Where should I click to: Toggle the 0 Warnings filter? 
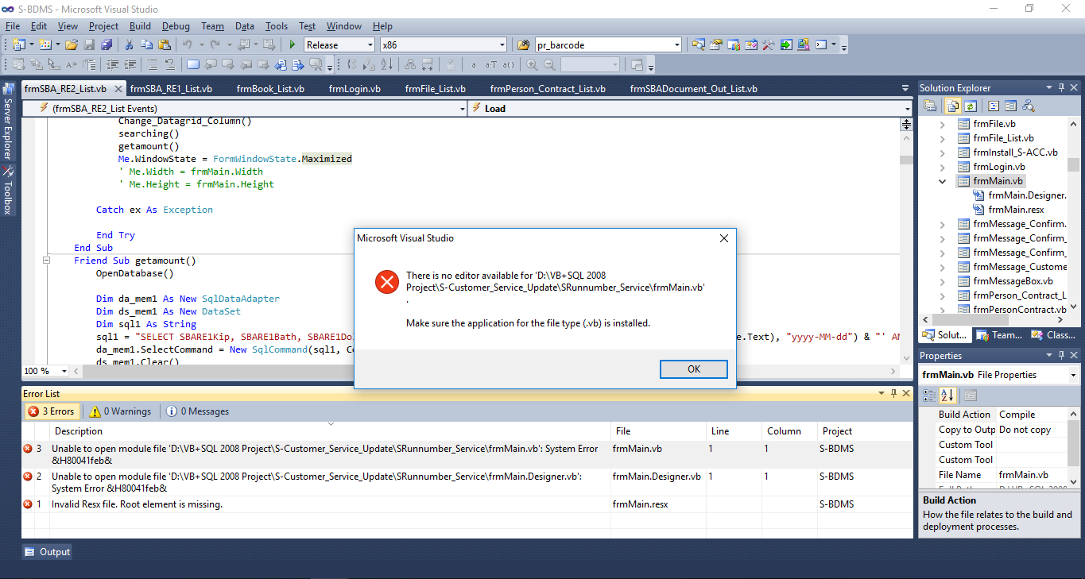coord(121,411)
